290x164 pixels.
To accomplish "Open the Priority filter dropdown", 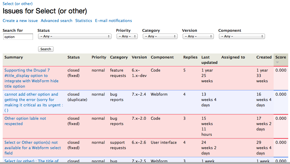I will tap(127, 36).
